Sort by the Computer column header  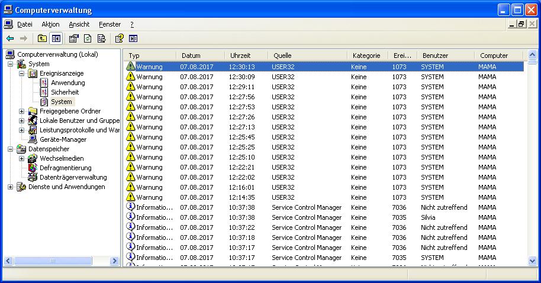click(x=499, y=56)
